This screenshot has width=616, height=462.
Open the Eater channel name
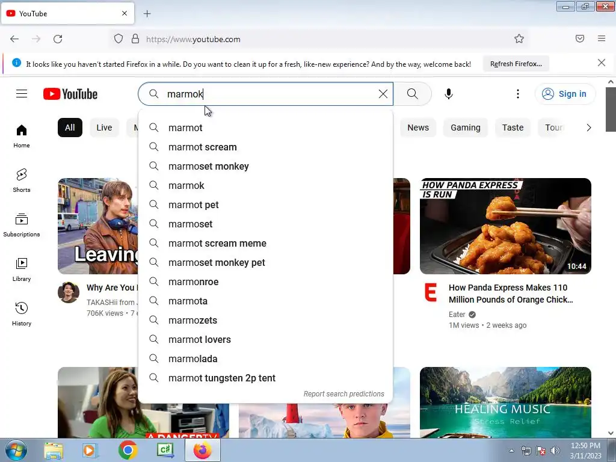click(x=457, y=314)
